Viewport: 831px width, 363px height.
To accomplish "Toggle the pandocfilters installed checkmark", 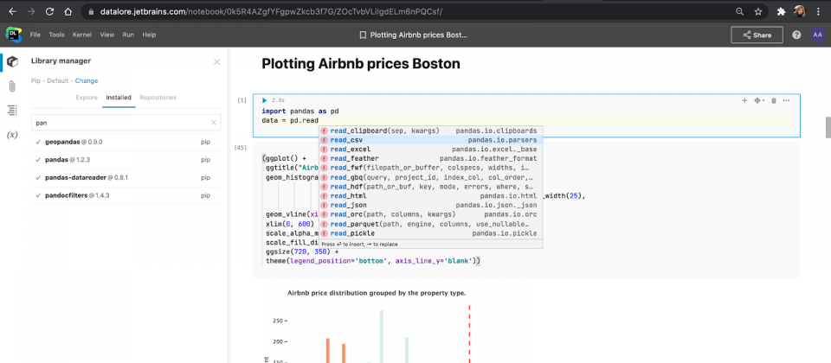I will click(38, 196).
